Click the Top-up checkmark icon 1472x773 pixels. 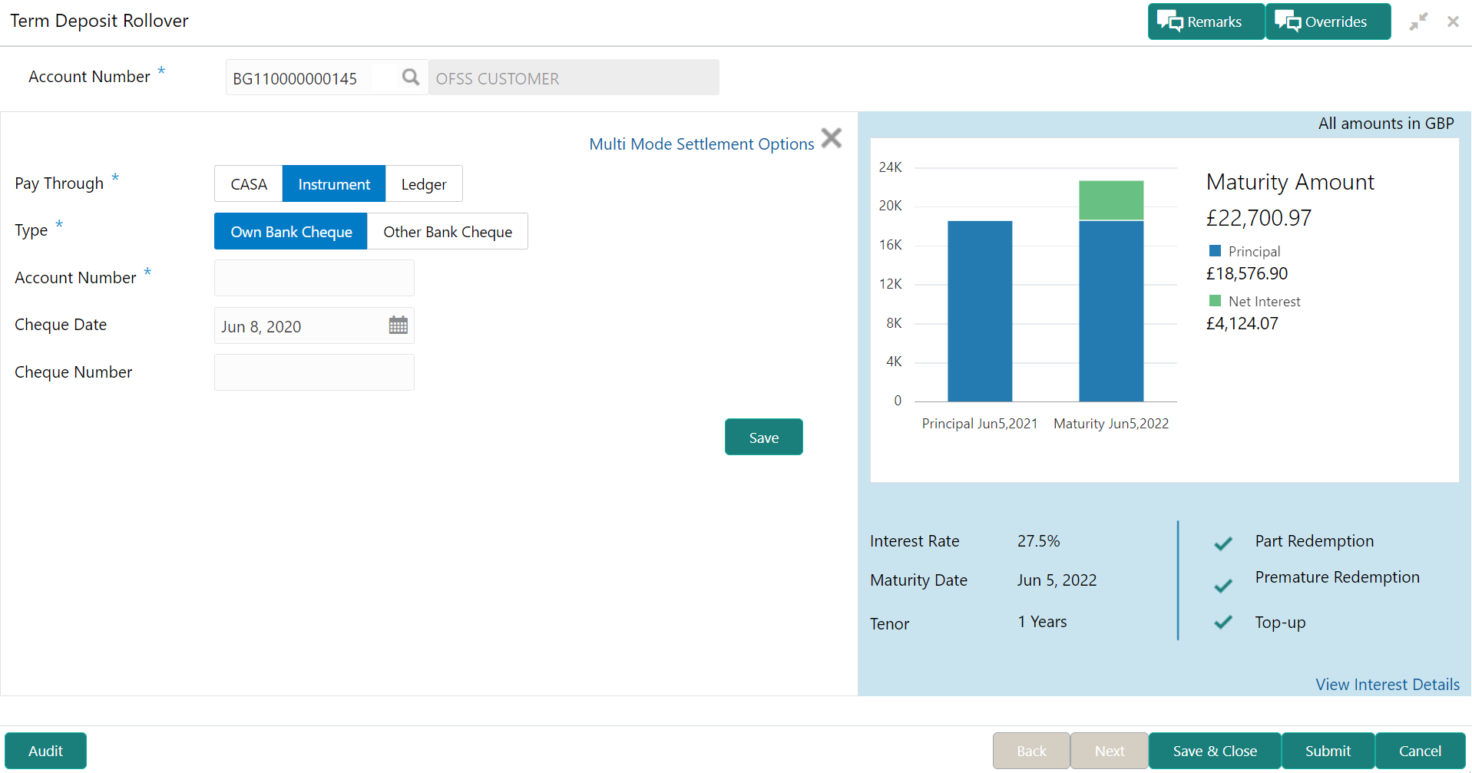1223,622
